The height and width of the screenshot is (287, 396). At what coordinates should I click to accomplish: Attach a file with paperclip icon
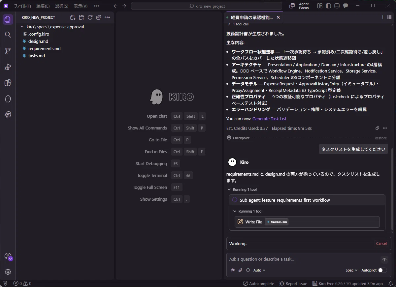coord(240,270)
